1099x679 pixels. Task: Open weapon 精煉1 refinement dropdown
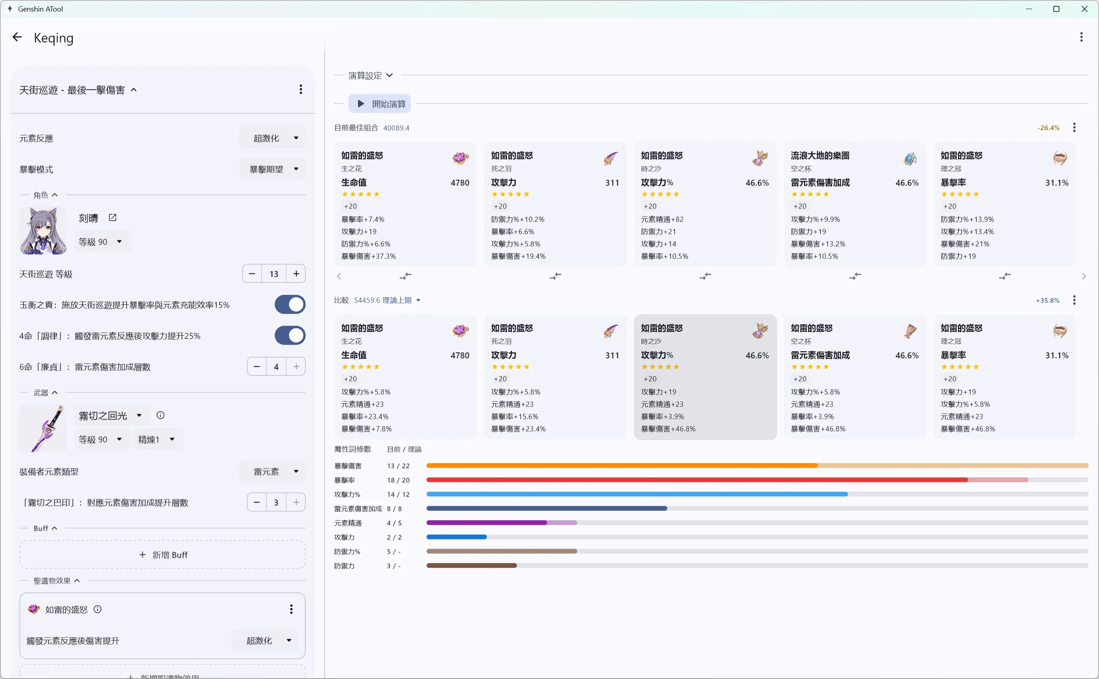(x=158, y=439)
